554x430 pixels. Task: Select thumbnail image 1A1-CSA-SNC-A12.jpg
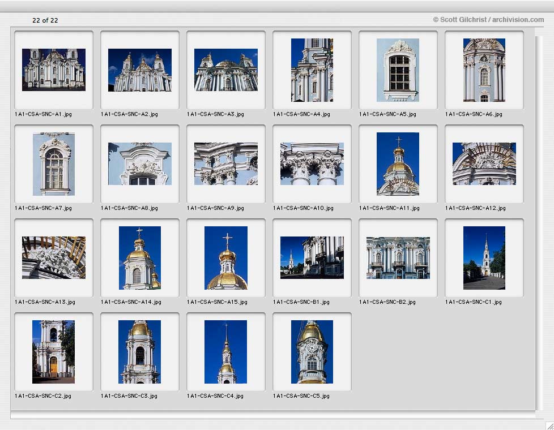point(484,164)
